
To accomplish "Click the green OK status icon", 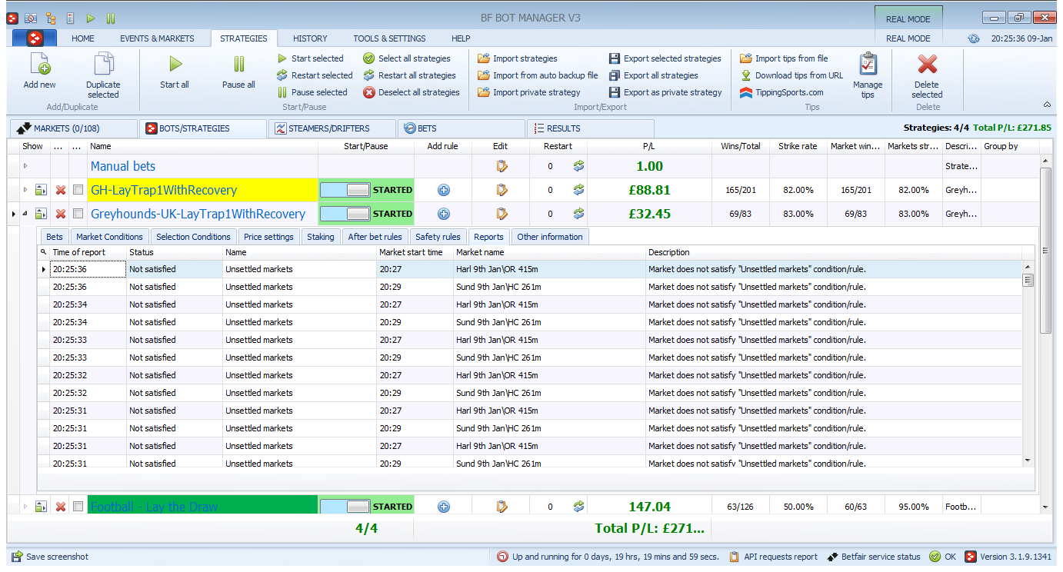I will coord(935,557).
